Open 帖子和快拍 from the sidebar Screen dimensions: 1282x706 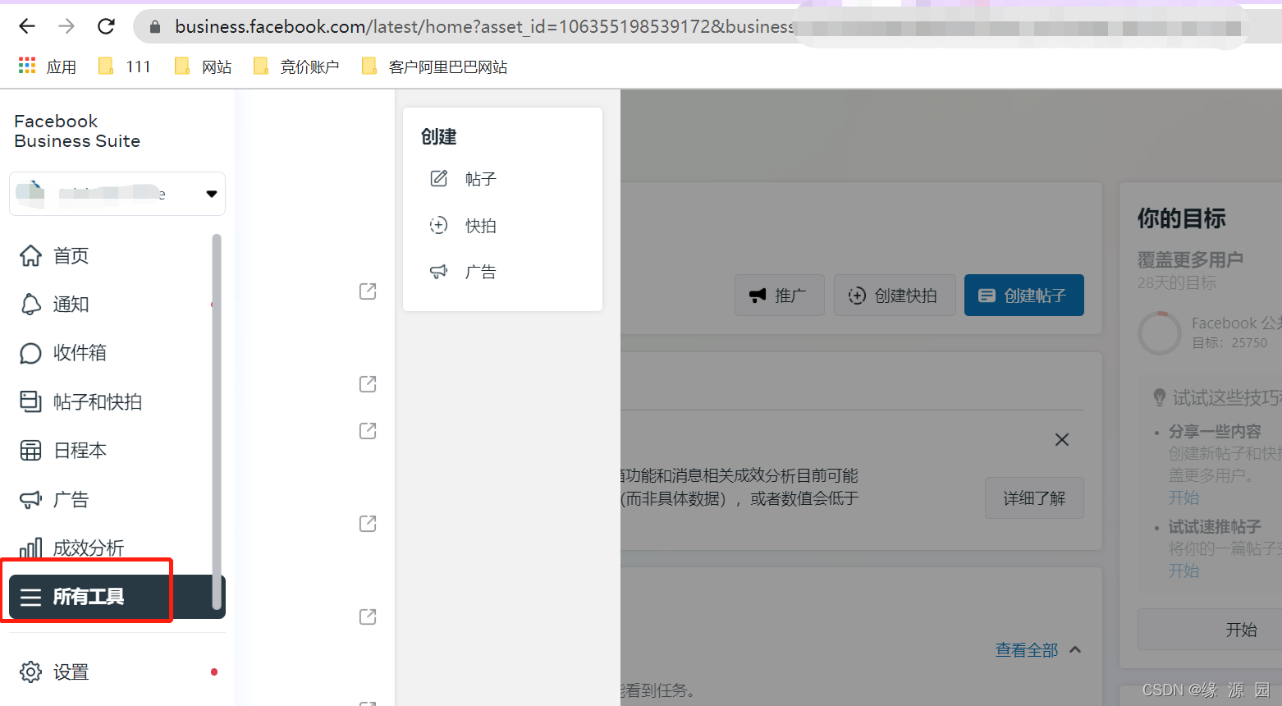[30, 401]
